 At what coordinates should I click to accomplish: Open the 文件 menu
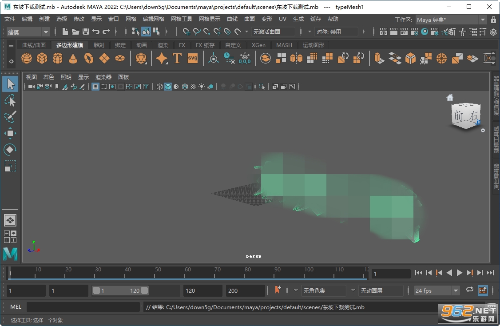tap(10, 19)
